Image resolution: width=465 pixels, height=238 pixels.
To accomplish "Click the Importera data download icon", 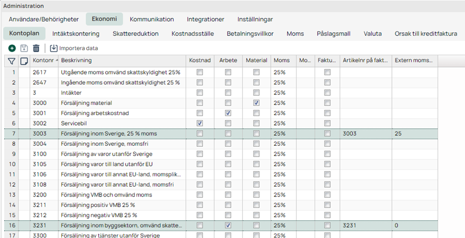I will [x=54, y=48].
